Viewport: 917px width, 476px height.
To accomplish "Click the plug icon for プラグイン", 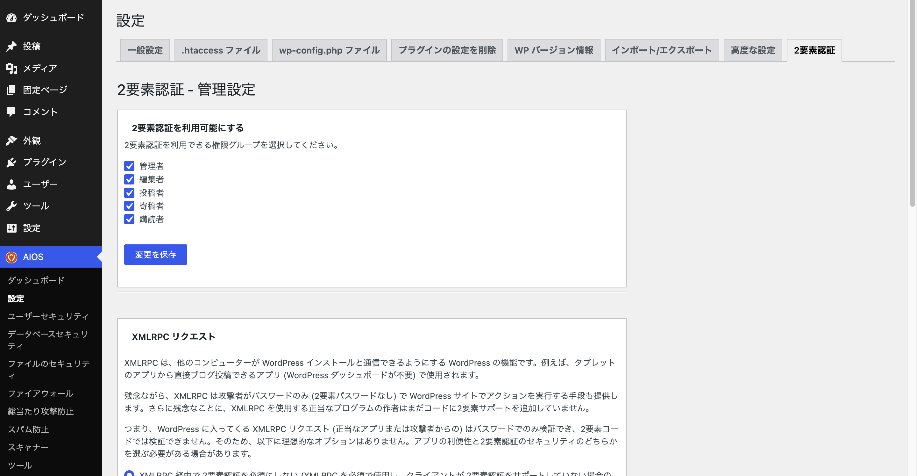I will pos(11,162).
